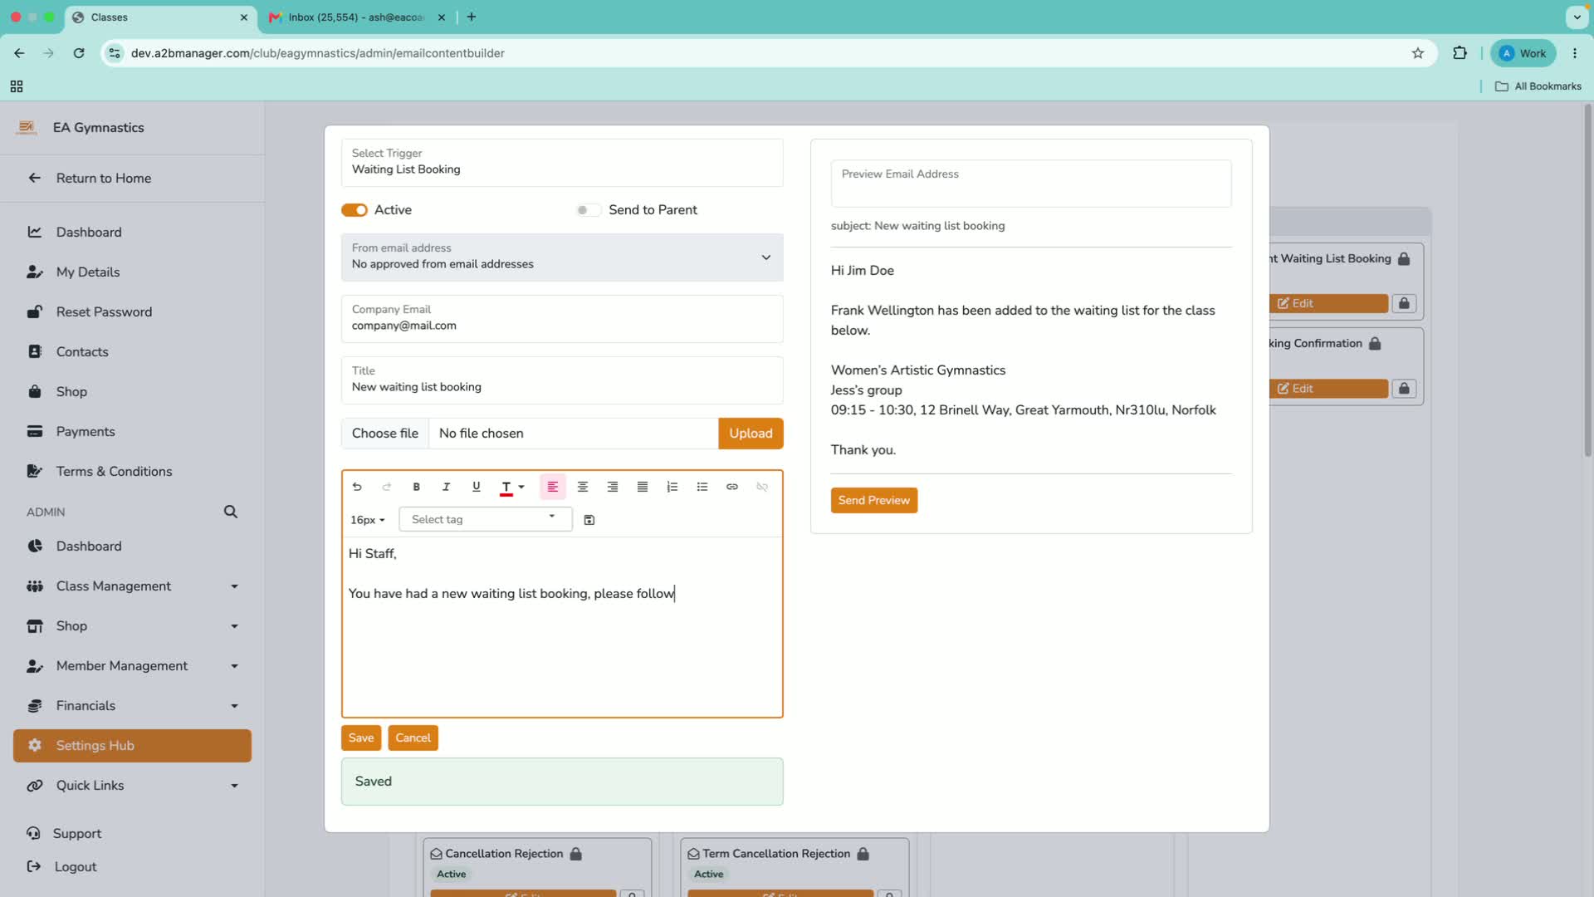Open the From email address dropdown
This screenshot has width=1594, height=897.
(x=562, y=257)
